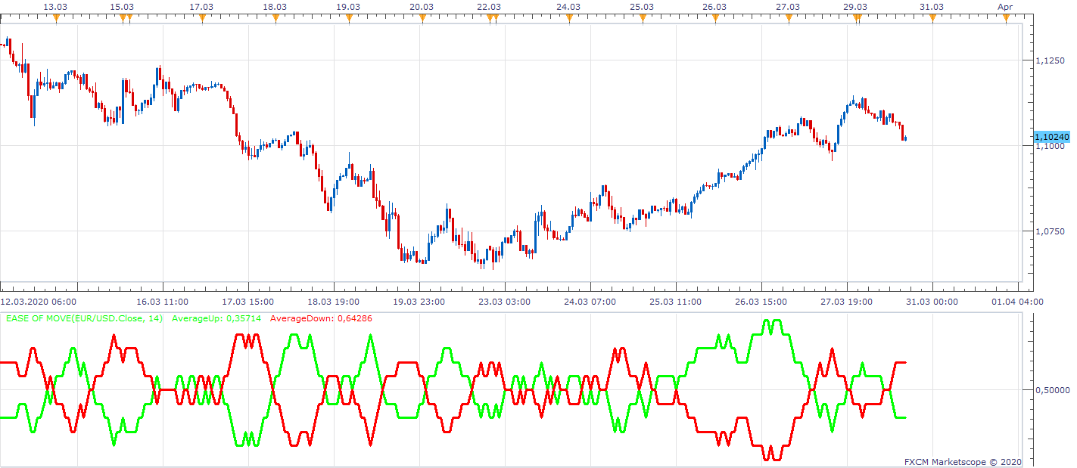Click the orange day marker under 31.03
1077x468 pixels.
(x=932, y=19)
